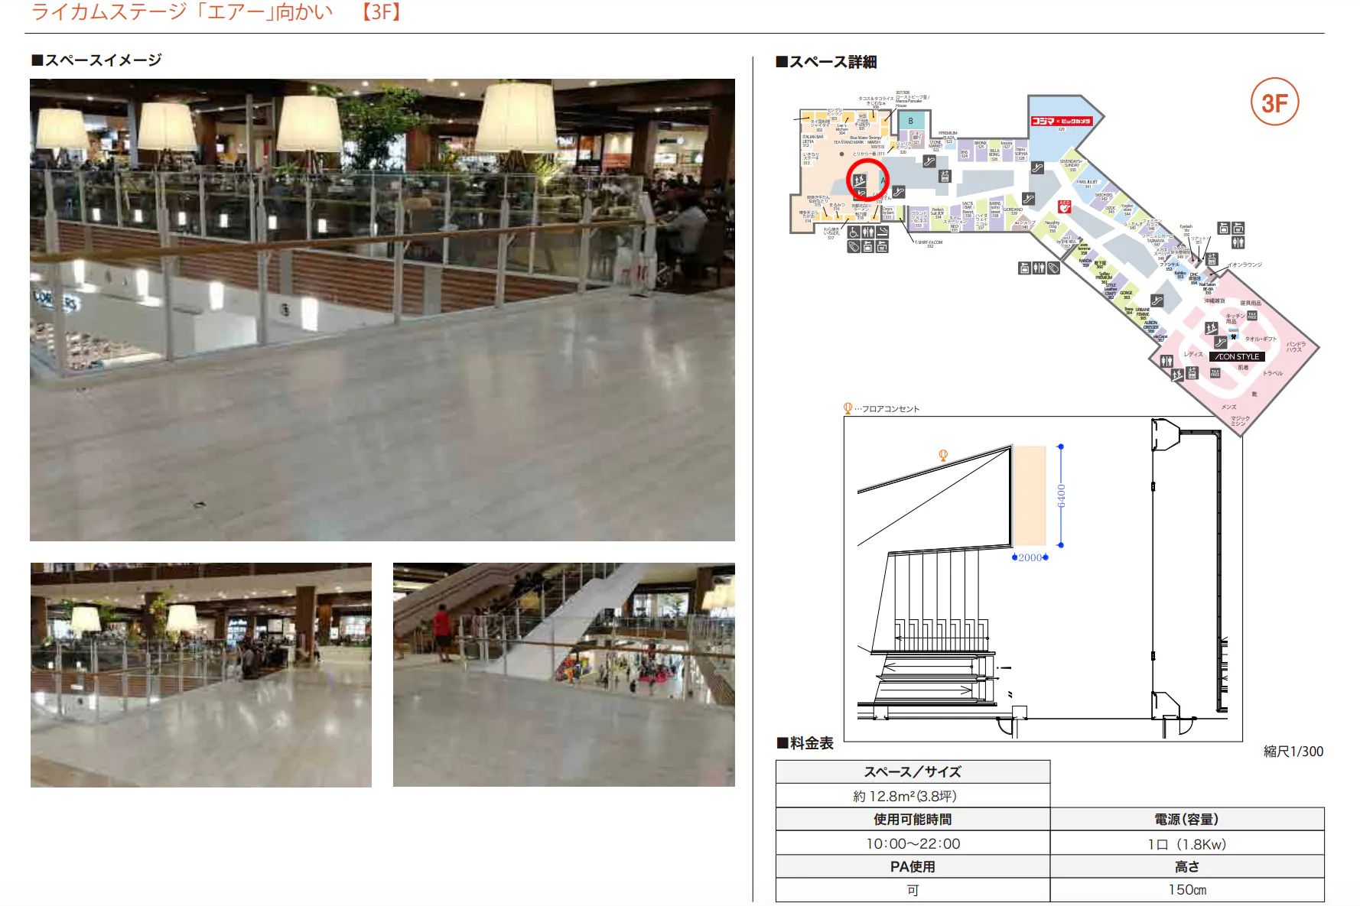Click the AEON STYLE logo on the map
Image resolution: width=1360 pixels, height=906 pixels.
(1238, 356)
